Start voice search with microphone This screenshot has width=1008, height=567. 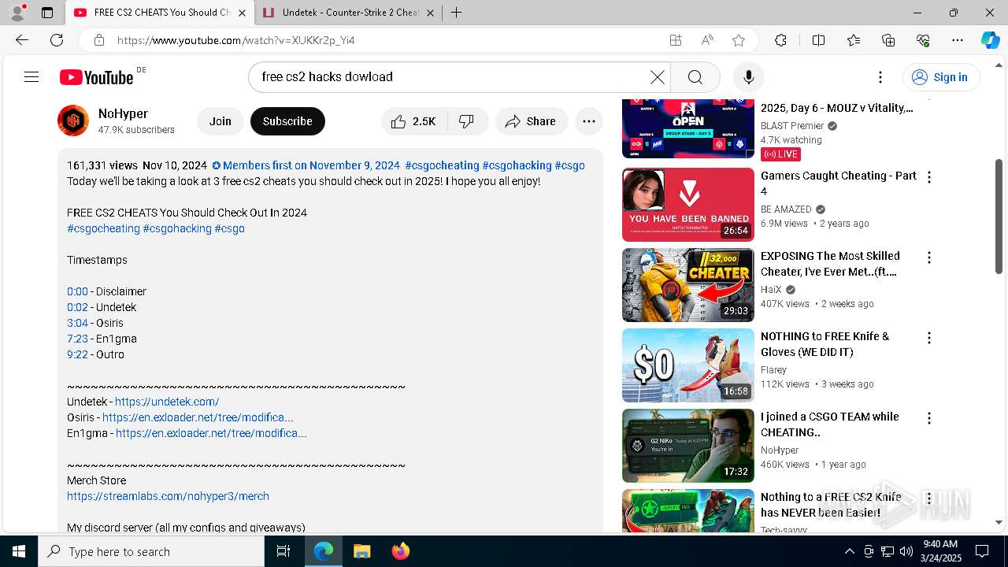pos(748,77)
